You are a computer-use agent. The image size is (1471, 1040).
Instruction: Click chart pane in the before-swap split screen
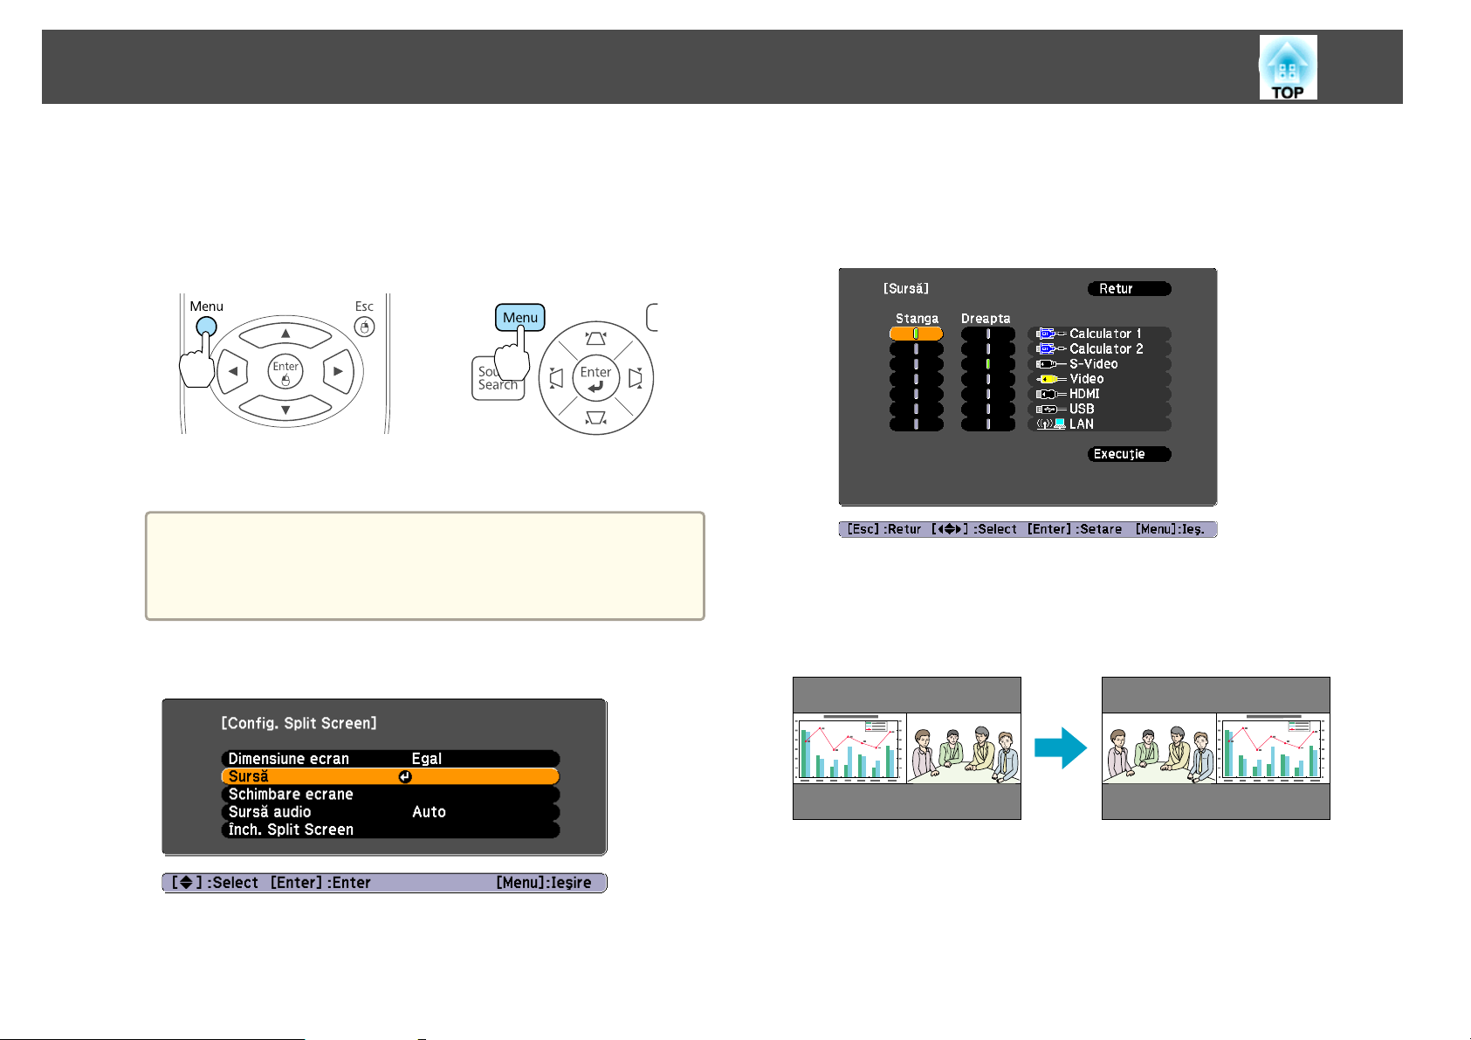tap(849, 748)
